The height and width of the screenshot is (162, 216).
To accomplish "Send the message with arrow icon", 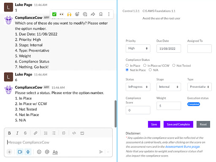I will click(101, 152).
